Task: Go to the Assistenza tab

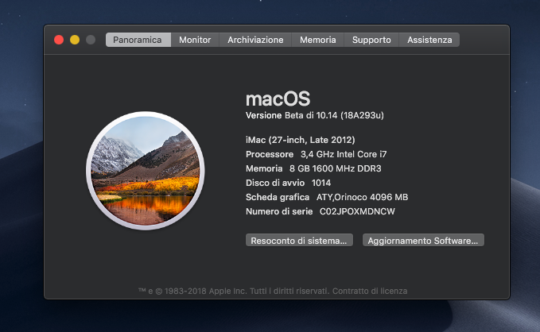Action: (429, 40)
